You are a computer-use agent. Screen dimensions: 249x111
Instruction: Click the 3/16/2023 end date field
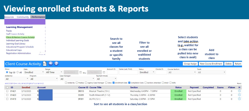click(95, 72)
